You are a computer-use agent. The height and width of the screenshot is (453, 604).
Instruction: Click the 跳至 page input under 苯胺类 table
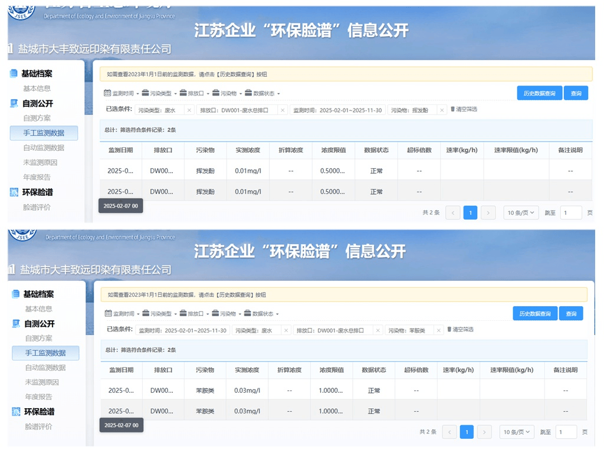coord(566,432)
